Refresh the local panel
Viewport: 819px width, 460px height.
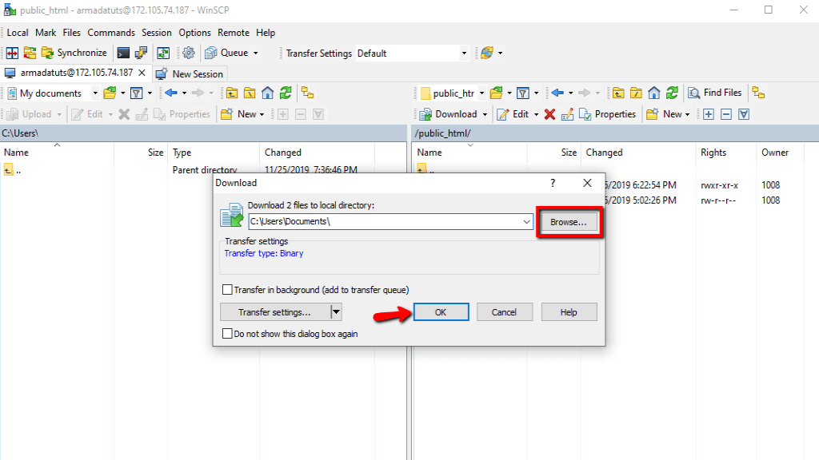[286, 93]
